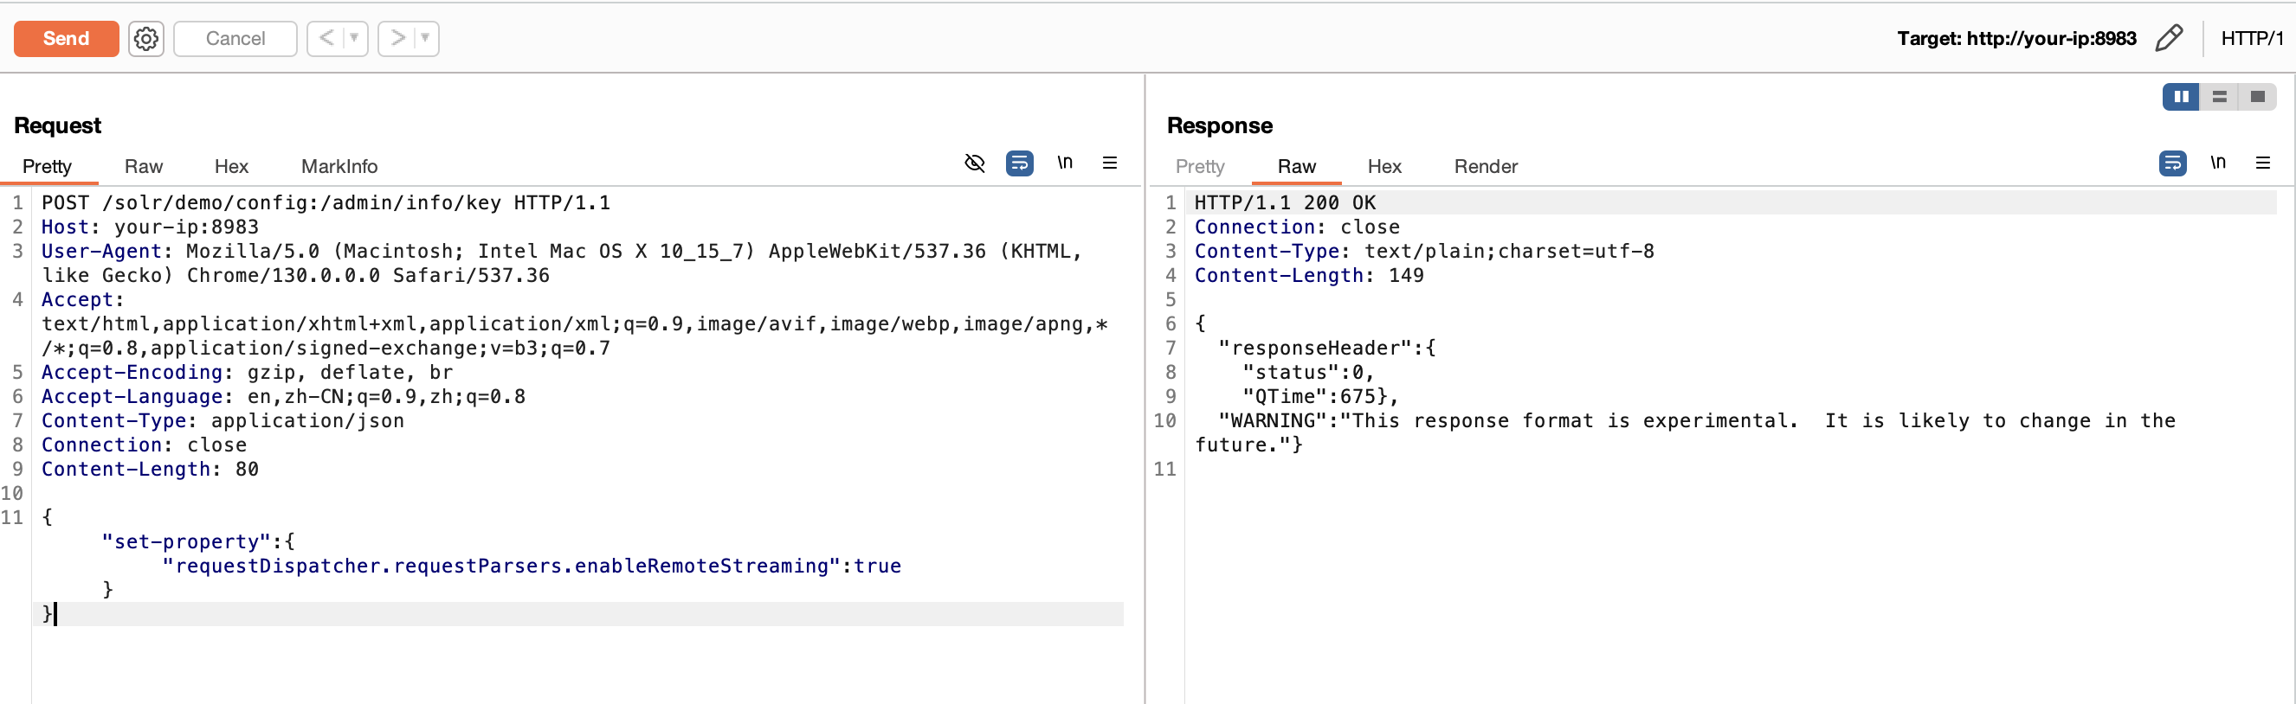
Task: Toggle word wrap in Response panel
Action: (2172, 163)
